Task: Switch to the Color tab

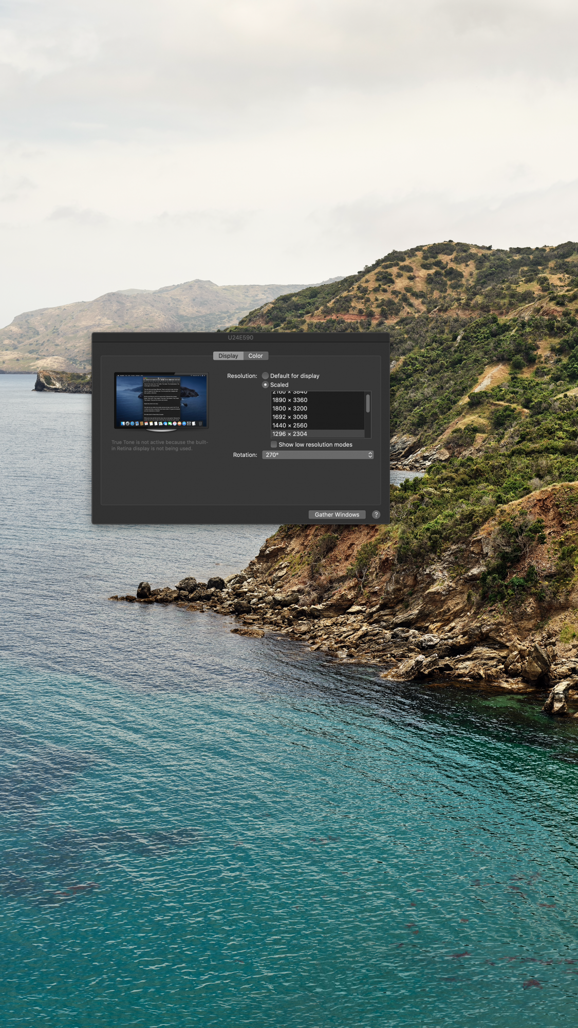Action: tap(255, 356)
